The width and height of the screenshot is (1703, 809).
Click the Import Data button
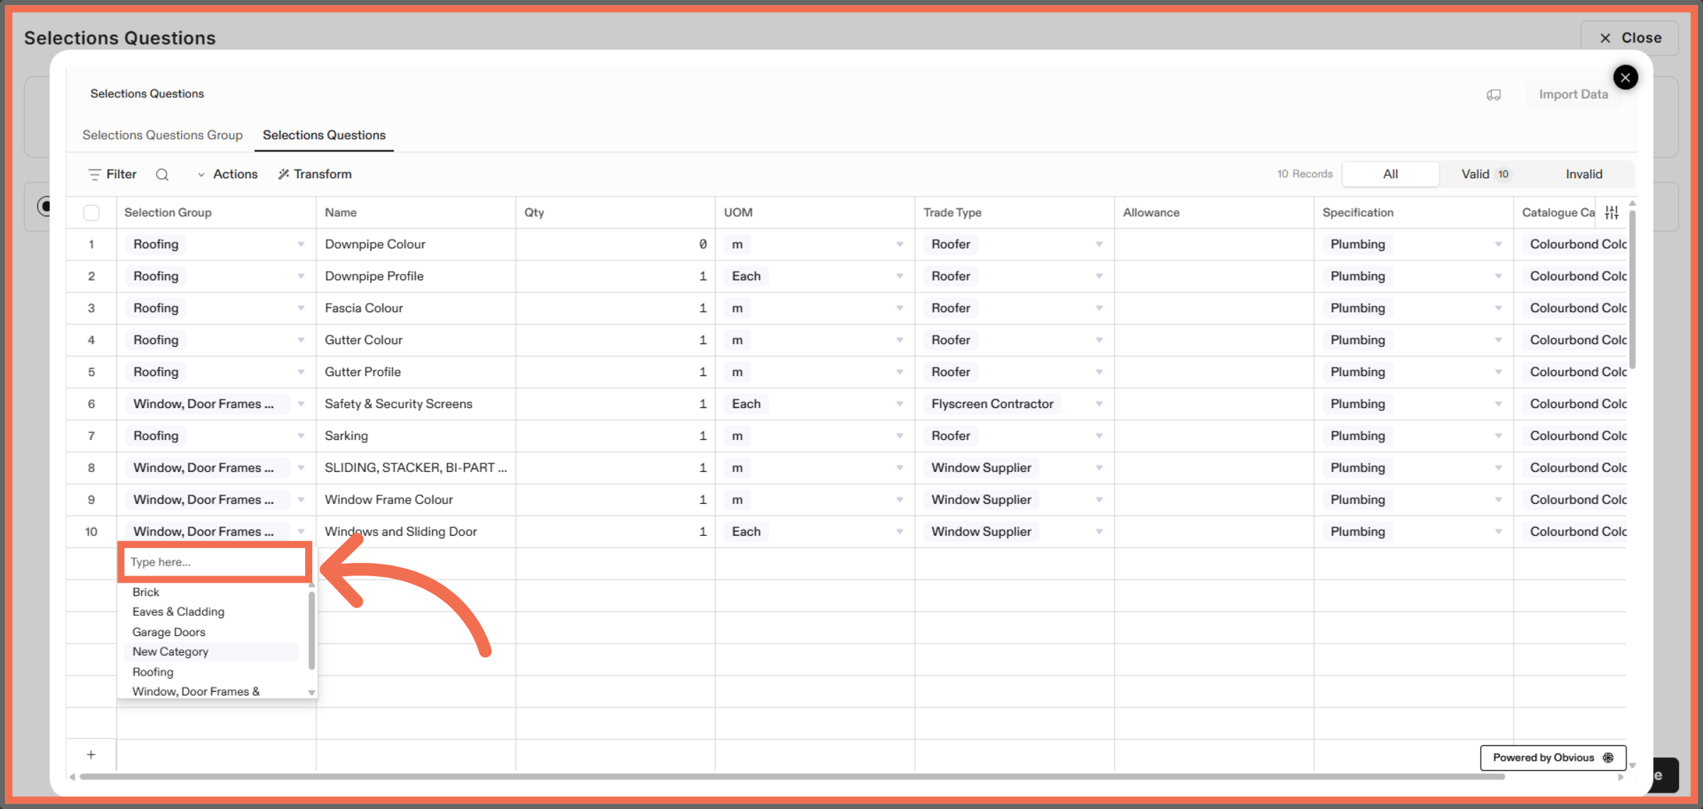1572,94
